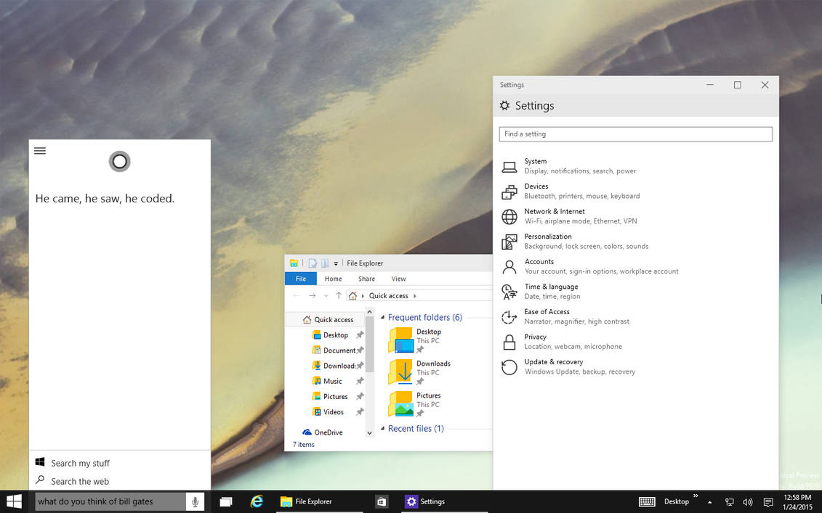Click New folder icon in Quick Access Toolbar

325,263
